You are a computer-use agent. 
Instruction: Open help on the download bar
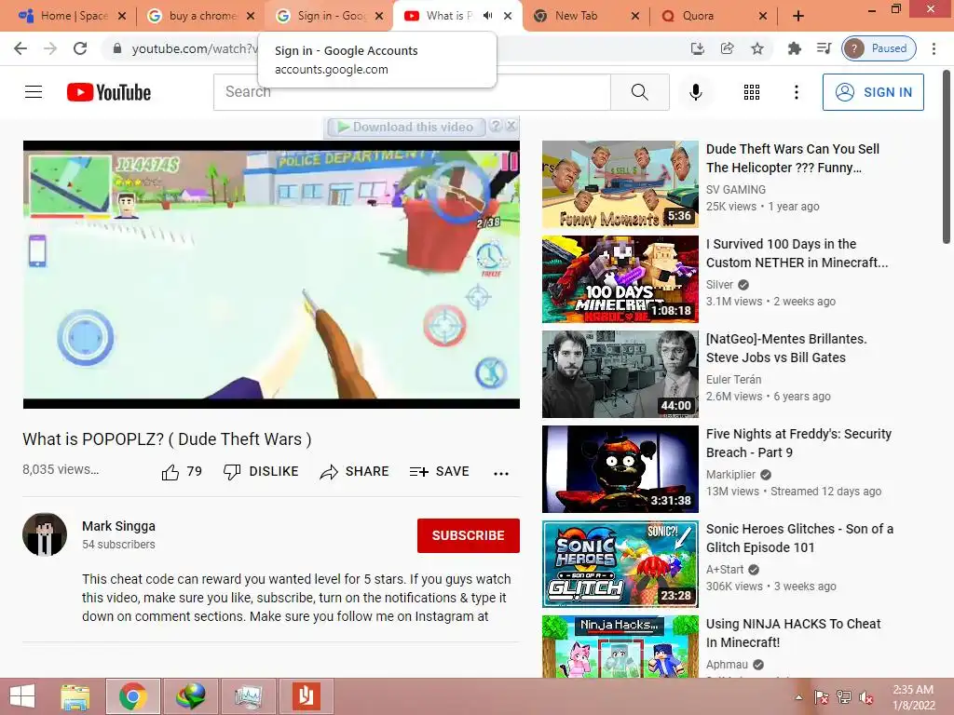(x=496, y=126)
